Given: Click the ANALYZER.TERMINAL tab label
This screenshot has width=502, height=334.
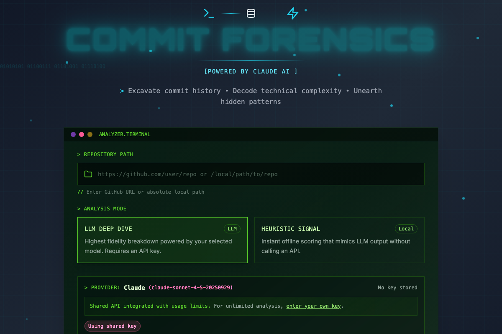Looking at the screenshot, I should point(124,134).
